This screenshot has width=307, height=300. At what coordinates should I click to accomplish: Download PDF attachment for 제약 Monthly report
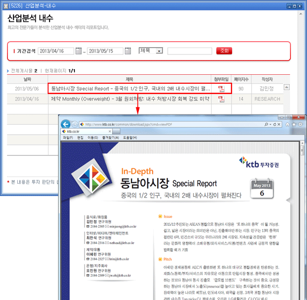(221, 99)
